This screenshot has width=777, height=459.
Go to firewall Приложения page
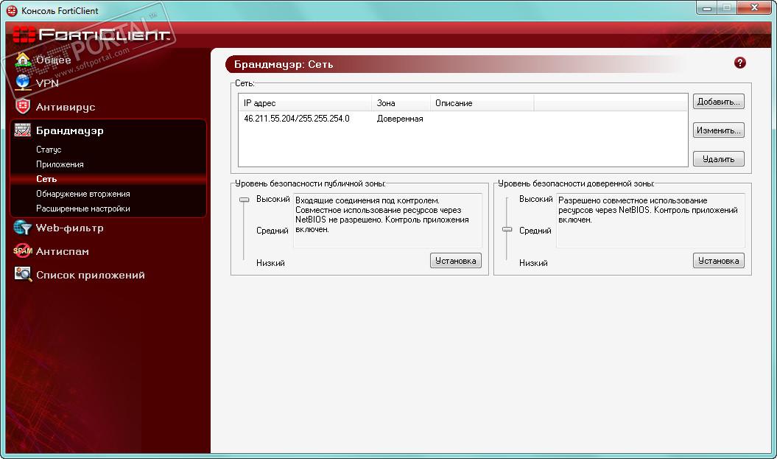tap(60, 164)
